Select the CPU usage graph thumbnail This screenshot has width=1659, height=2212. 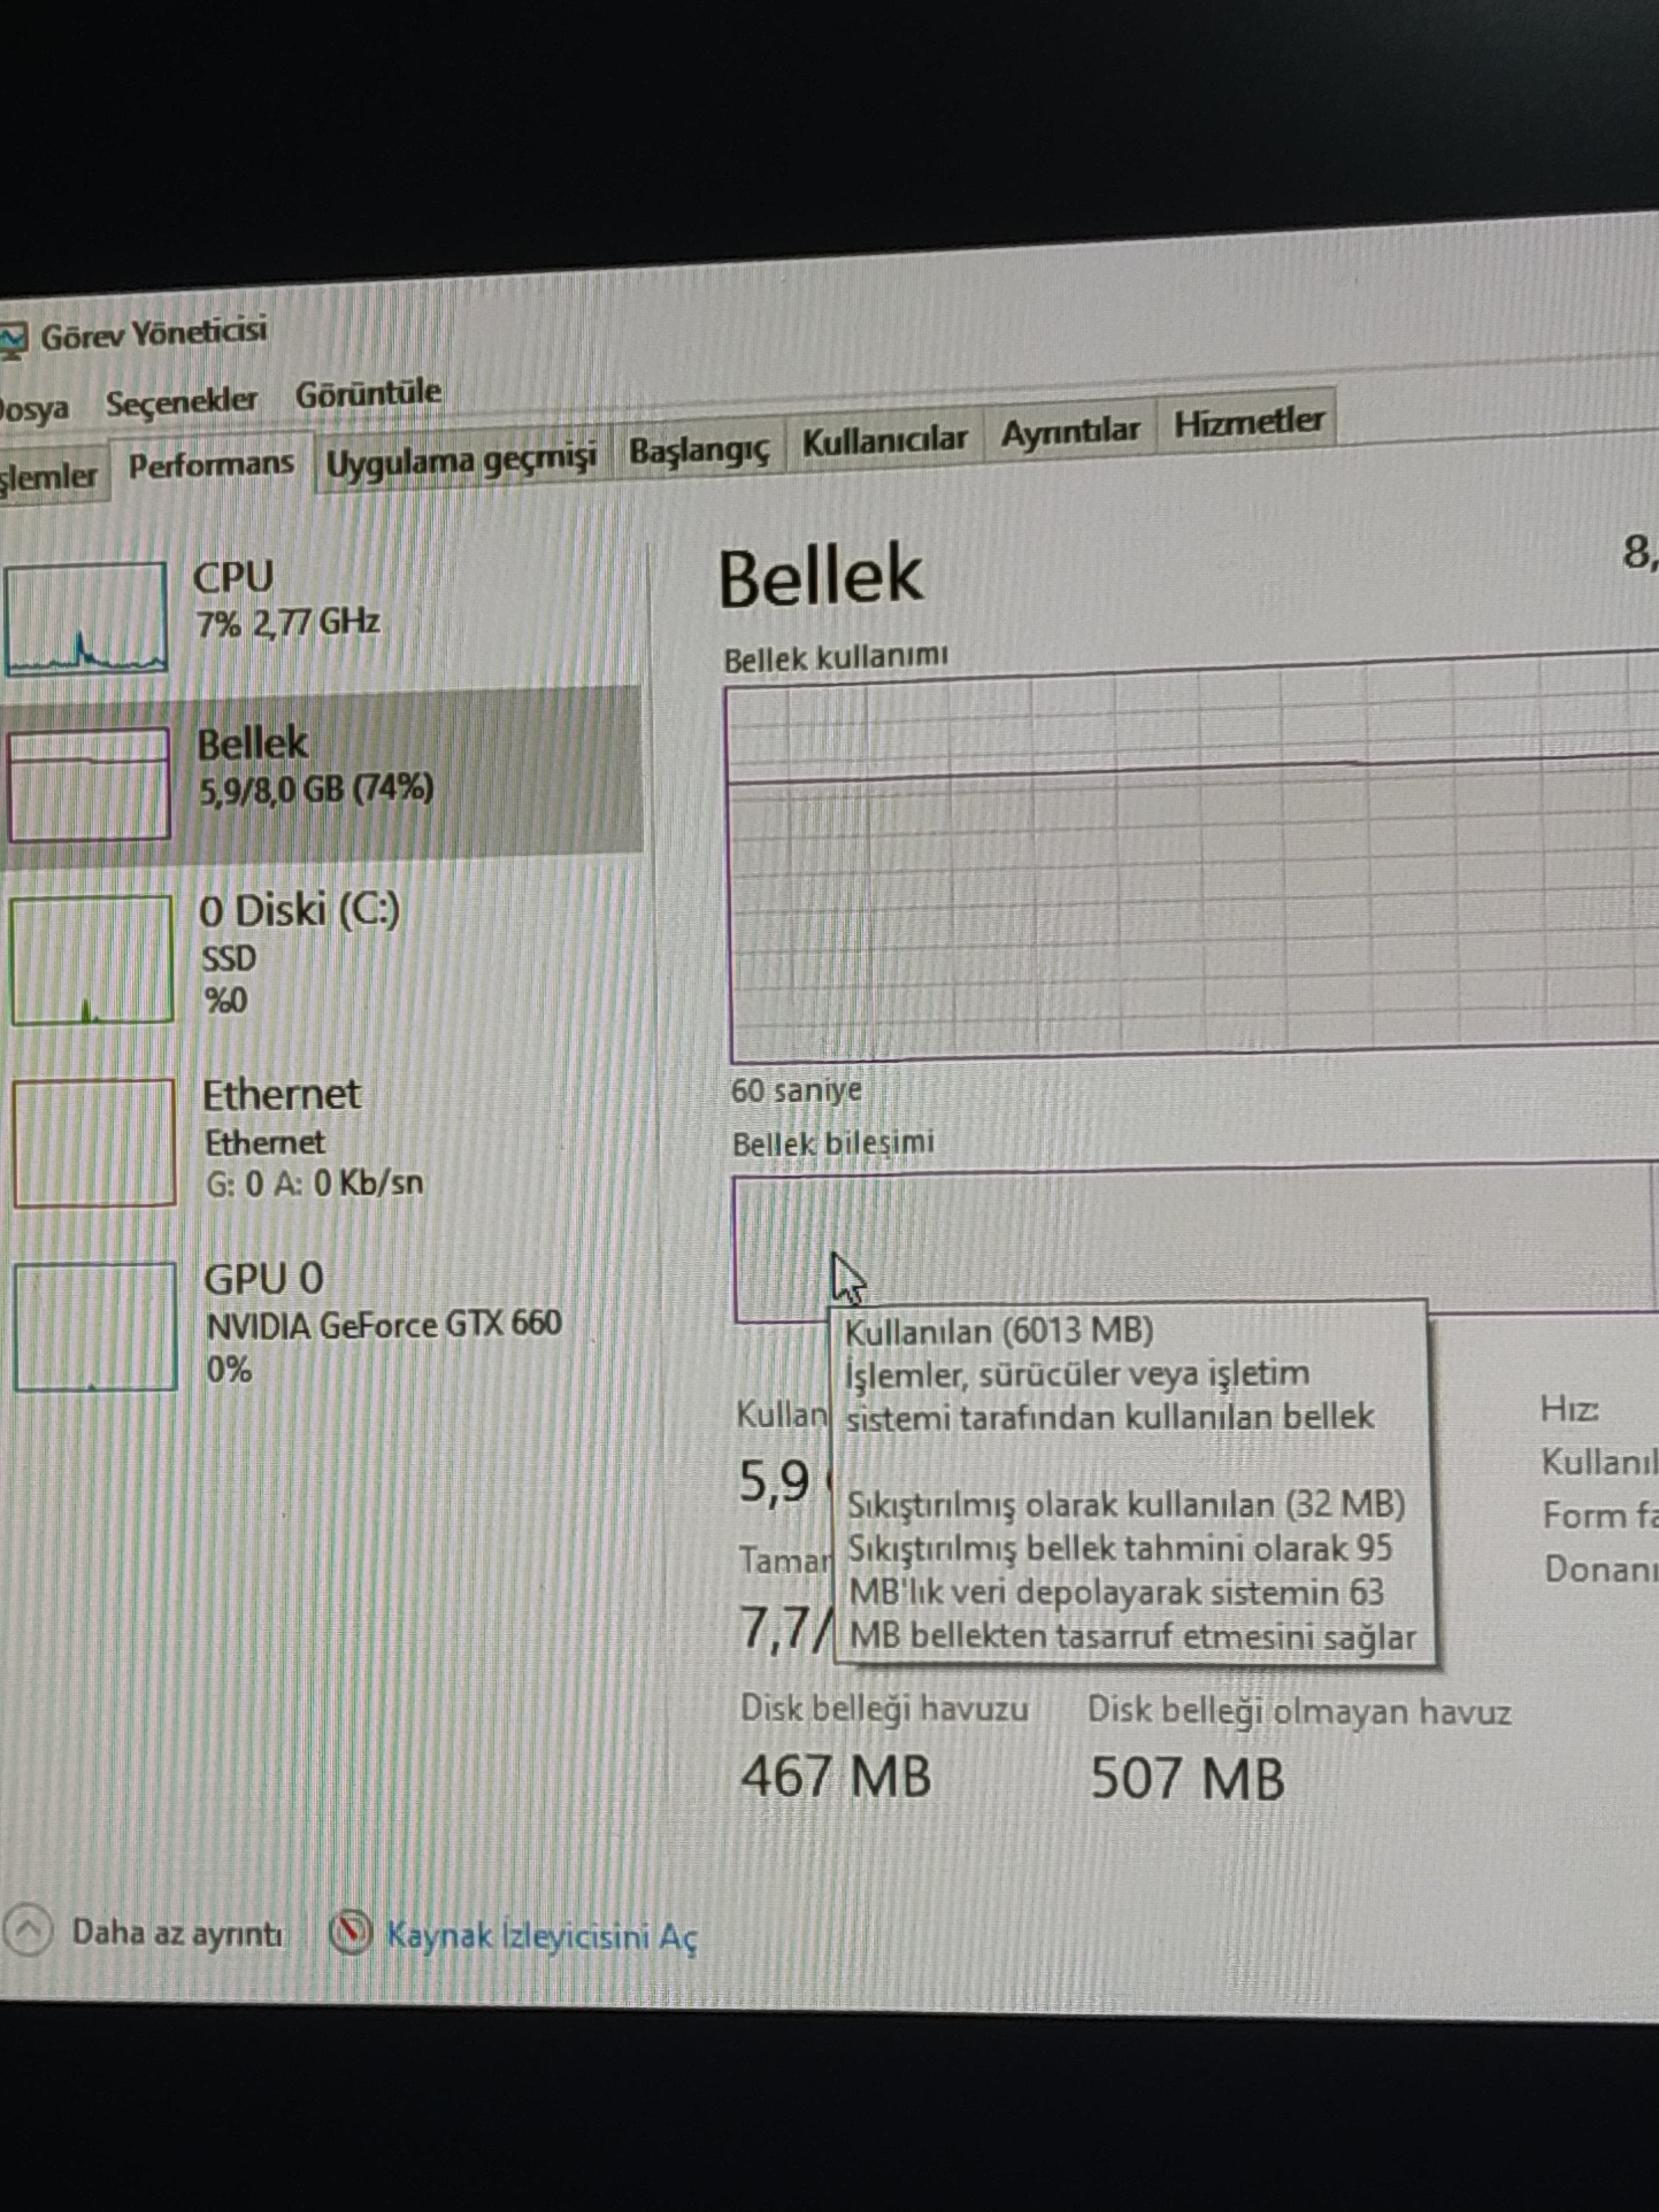[x=86, y=618]
